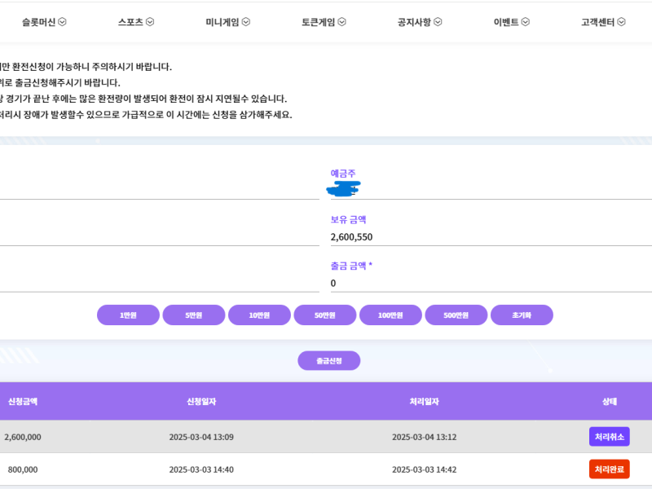Click the 처리취소 status badge

pos(609,437)
